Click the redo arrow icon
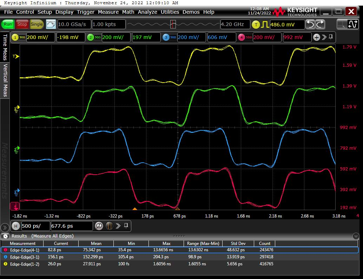This screenshot has width=363, height=279. click(320, 24)
